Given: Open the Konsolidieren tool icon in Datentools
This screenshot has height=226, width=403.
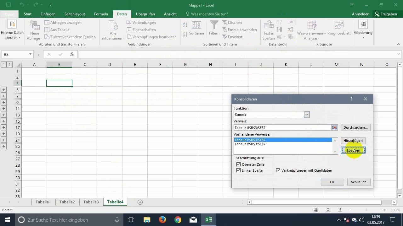Looking at the screenshot, I should (290, 23).
